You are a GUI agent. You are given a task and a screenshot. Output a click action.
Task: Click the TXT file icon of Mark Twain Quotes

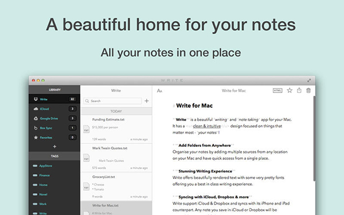(x=86, y=158)
